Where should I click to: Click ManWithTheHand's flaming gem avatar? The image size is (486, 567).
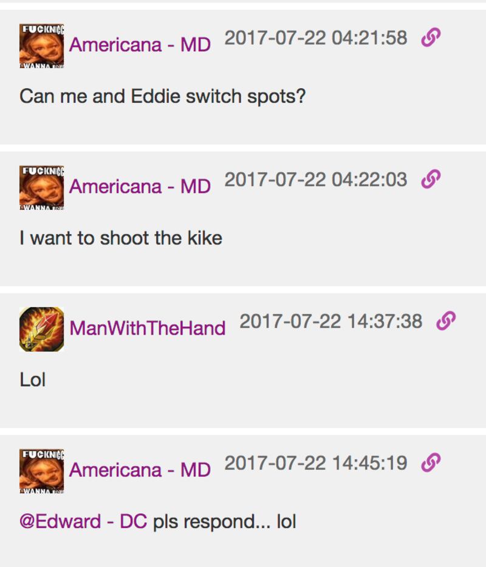click(42, 329)
